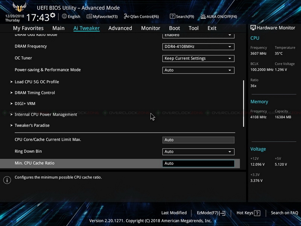This screenshot has height=226, width=301.
Task: Go to the Advanced tab
Action: click(120, 28)
